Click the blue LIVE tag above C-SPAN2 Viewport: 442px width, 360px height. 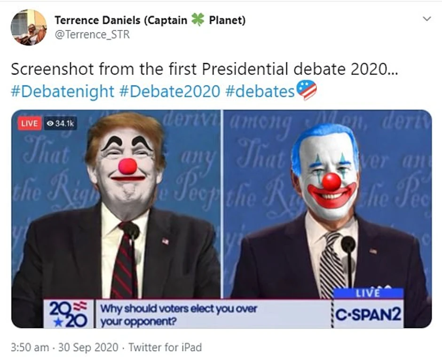(x=368, y=293)
